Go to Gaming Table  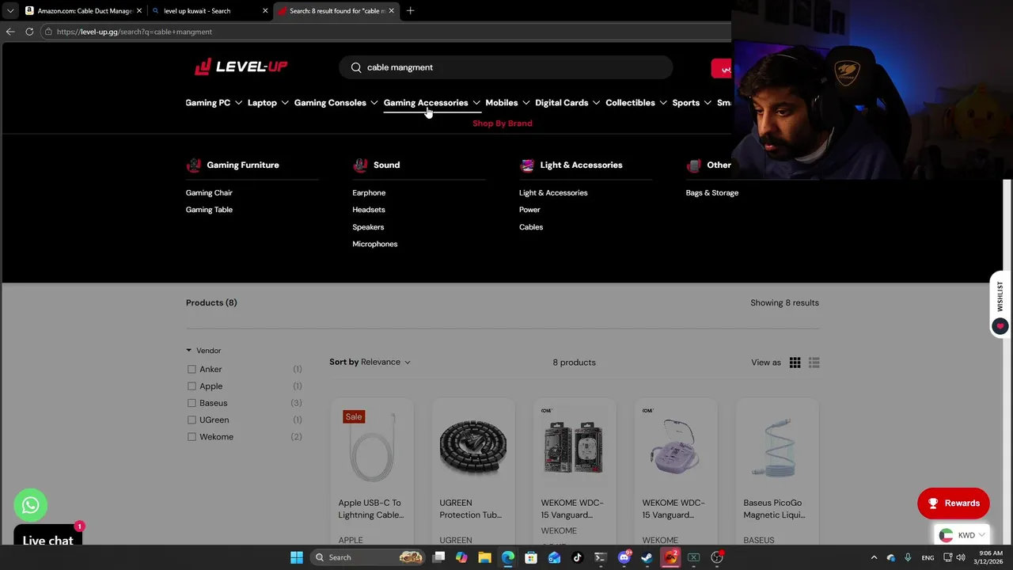[x=209, y=210]
